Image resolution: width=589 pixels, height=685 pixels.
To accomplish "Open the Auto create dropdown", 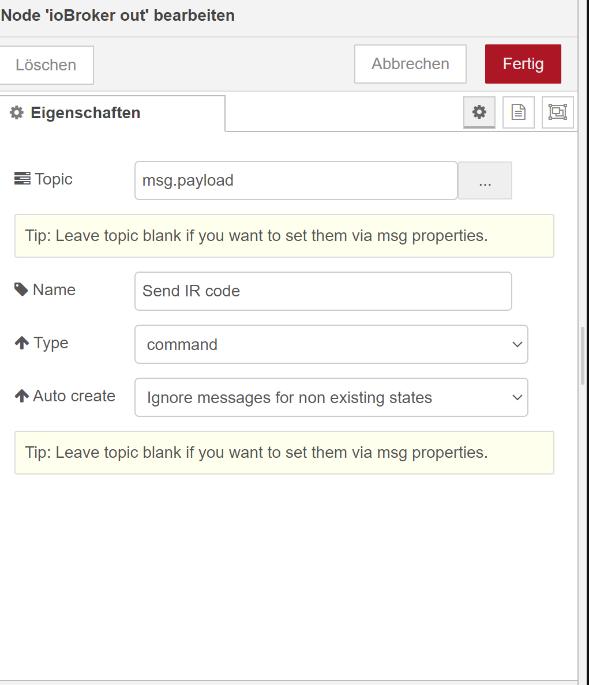I will (331, 397).
